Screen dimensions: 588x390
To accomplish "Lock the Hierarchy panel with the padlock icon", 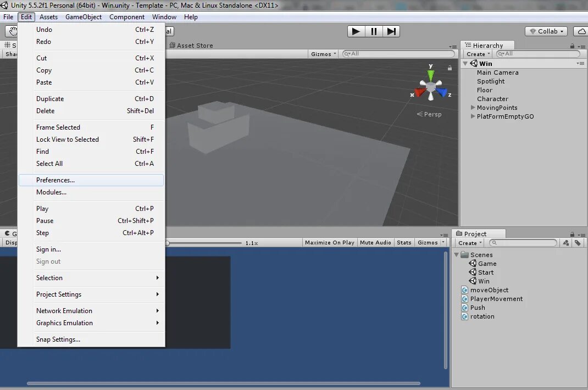I will [x=572, y=46].
